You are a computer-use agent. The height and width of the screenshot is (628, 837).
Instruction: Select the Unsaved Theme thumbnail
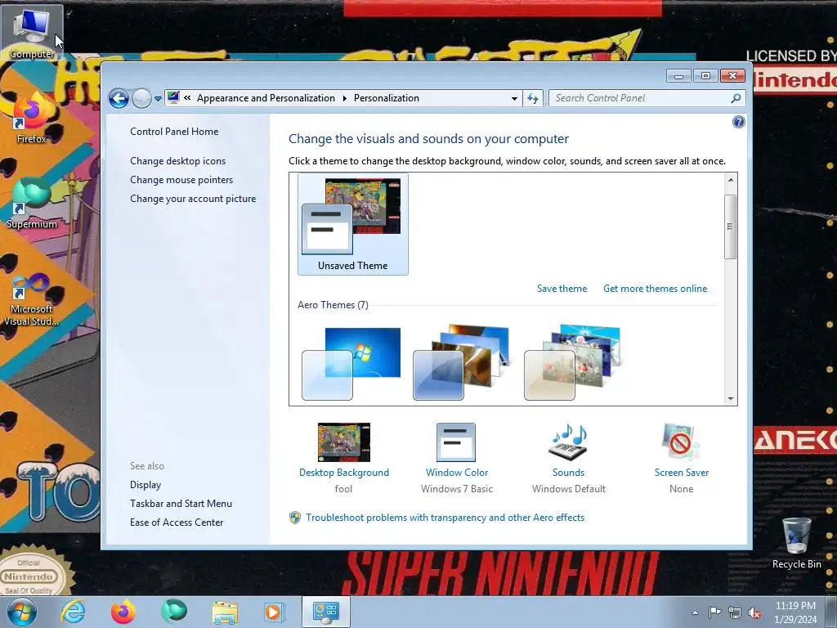[x=353, y=224]
